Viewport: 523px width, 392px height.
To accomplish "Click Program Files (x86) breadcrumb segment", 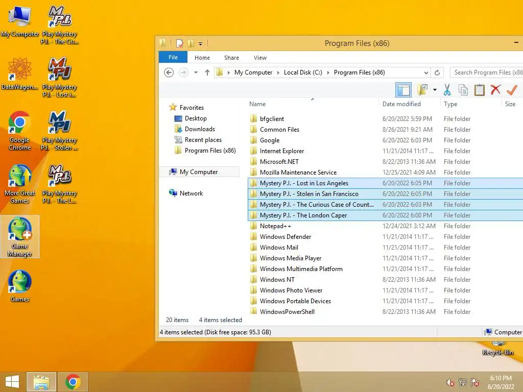I will (359, 72).
